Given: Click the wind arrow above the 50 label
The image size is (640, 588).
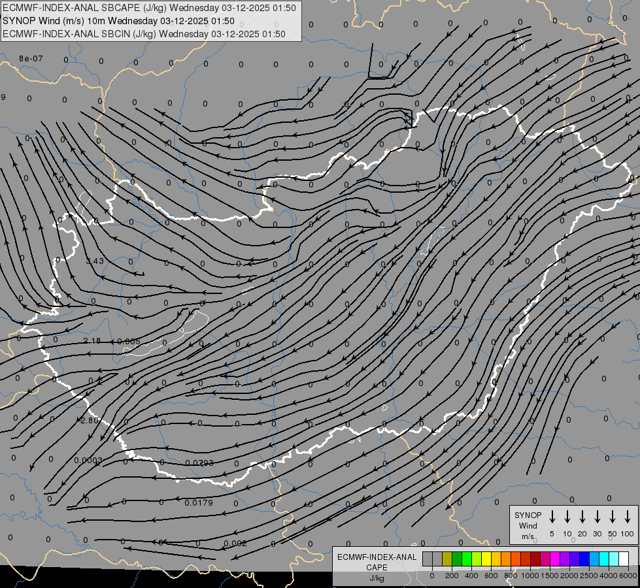Looking at the screenshot, I should [x=613, y=517].
